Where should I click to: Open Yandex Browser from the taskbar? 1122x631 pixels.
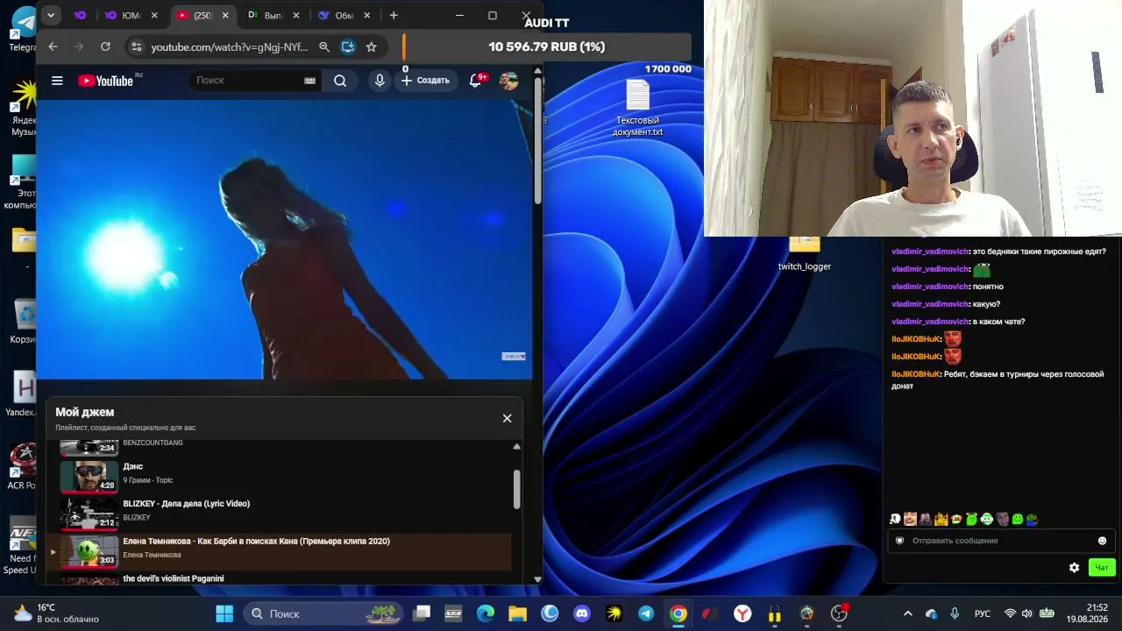(742, 613)
